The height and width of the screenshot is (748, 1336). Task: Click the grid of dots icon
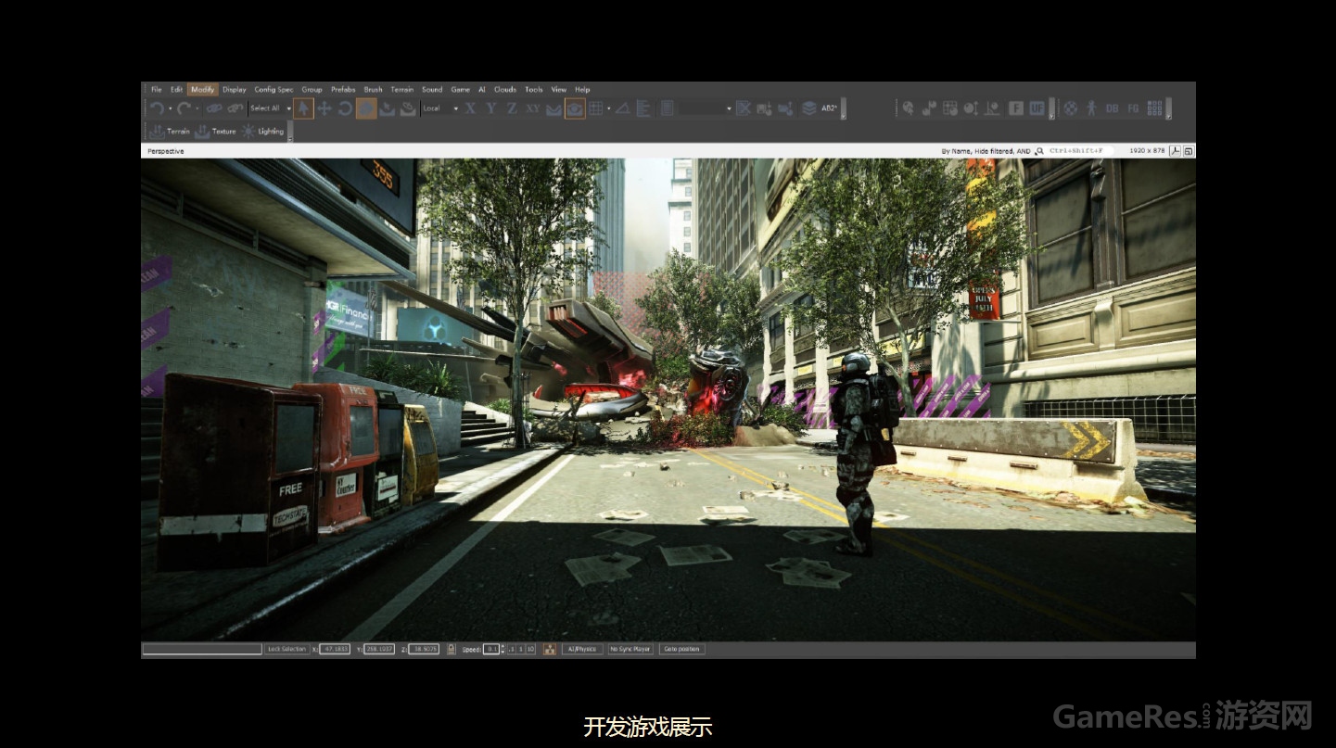click(1154, 108)
